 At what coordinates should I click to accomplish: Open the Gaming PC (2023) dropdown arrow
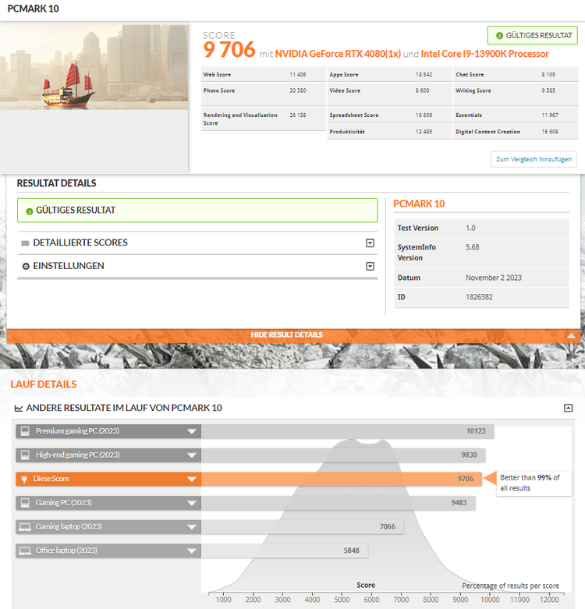pos(191,503)
